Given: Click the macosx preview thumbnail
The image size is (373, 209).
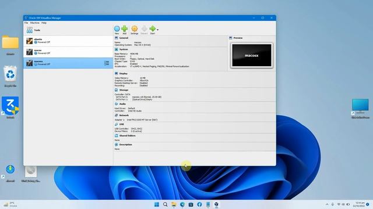Looking at the screenshot, I should pyautogui.click(x=252, y=56).
